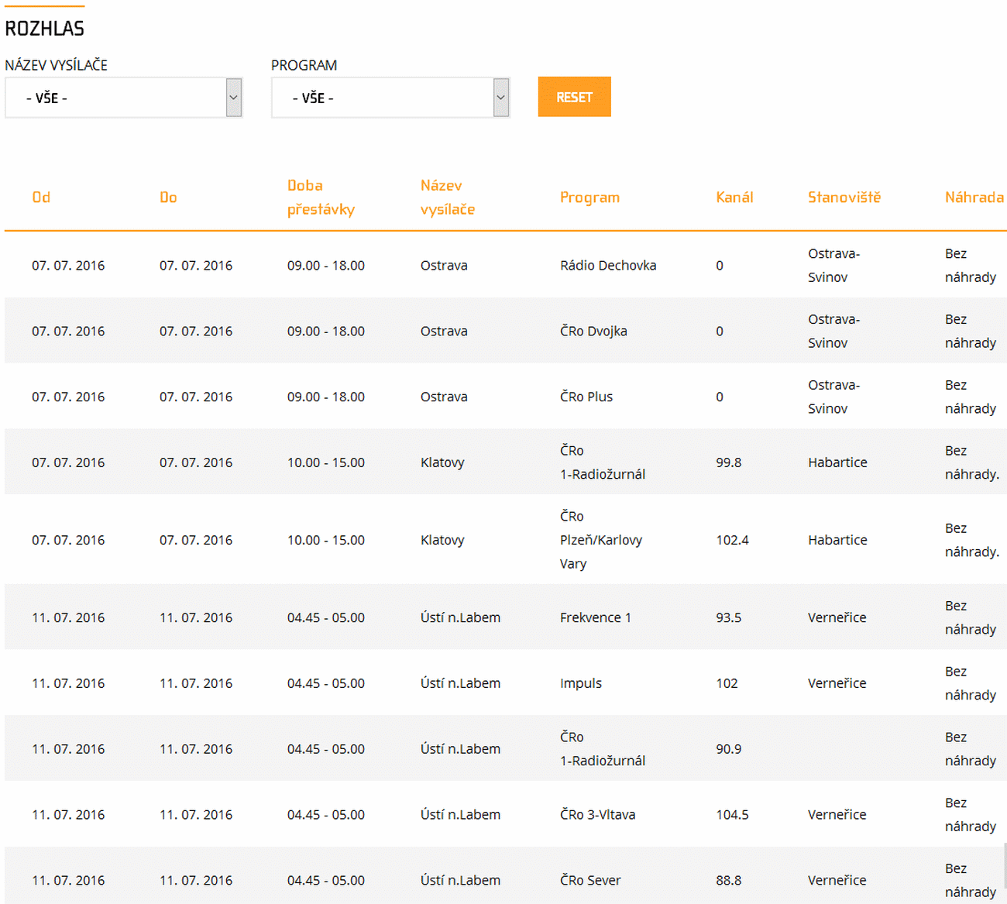The image size is (1007, 904).
Task: Click the Náhrada column header
Action: click(974, 198)
